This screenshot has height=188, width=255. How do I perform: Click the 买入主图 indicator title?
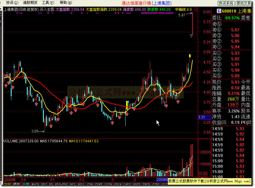[47, 10]
